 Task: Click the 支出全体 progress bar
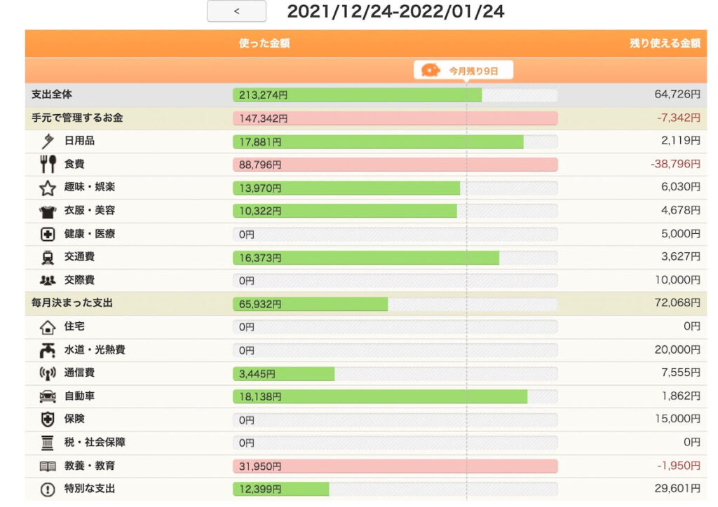click(x=395, y=95)
